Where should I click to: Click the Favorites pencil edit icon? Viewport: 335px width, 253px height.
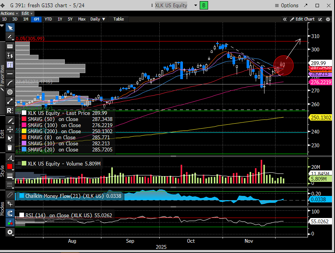point(2,89)
